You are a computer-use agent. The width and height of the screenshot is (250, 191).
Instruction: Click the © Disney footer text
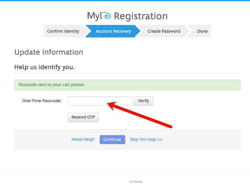pyautogui.click(x=136, y=182)
